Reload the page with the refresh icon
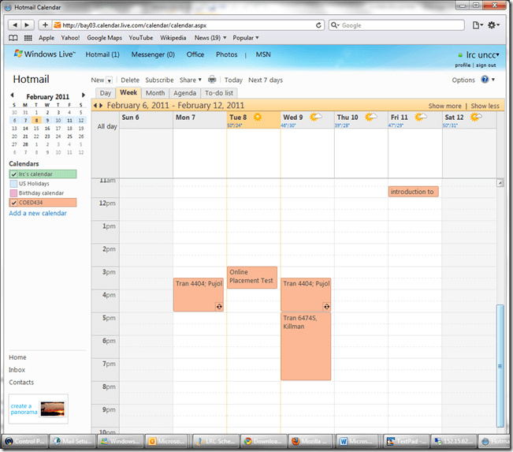The width and height of the screenshot is (513, 452). 318,25
